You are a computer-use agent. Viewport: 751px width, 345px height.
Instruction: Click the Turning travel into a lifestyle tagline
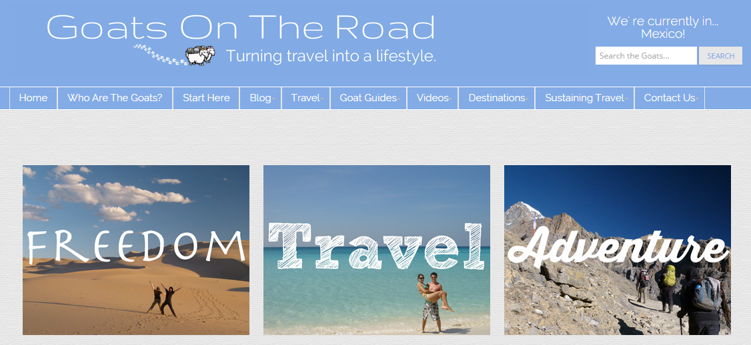pyautogui.click(x=331, y=56)
